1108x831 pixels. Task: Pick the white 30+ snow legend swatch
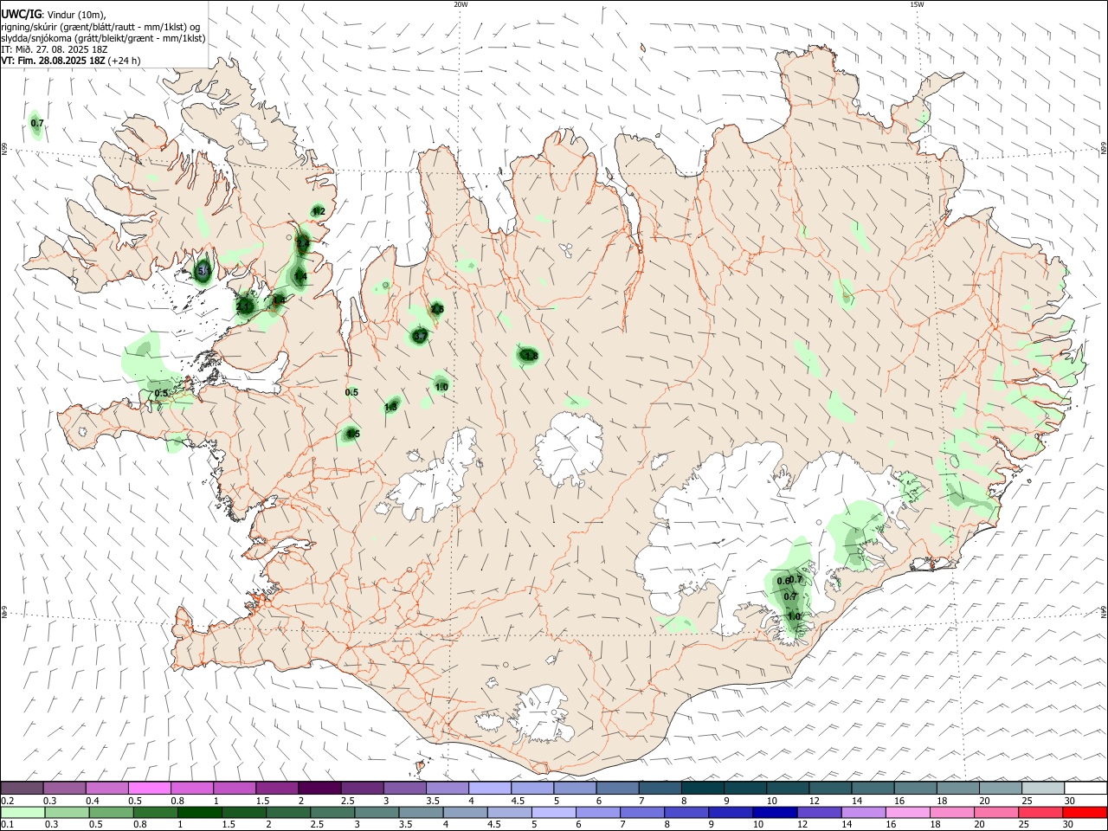[x=1085, y=788]
